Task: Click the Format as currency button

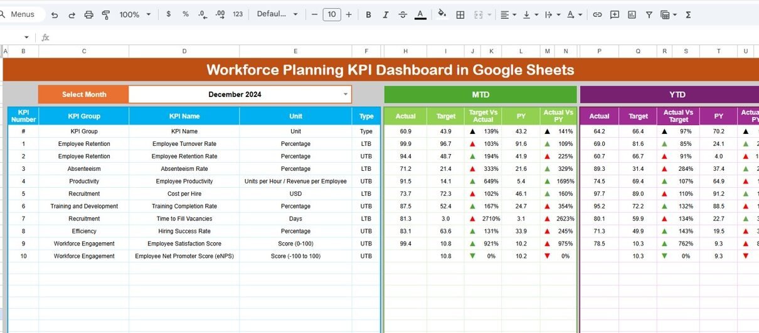Action: pyautogui.click(x=169, y=14)
